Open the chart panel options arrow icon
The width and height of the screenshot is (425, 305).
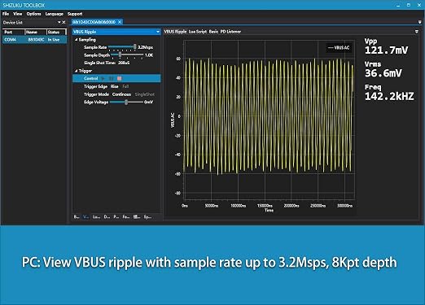coord(417,32)
